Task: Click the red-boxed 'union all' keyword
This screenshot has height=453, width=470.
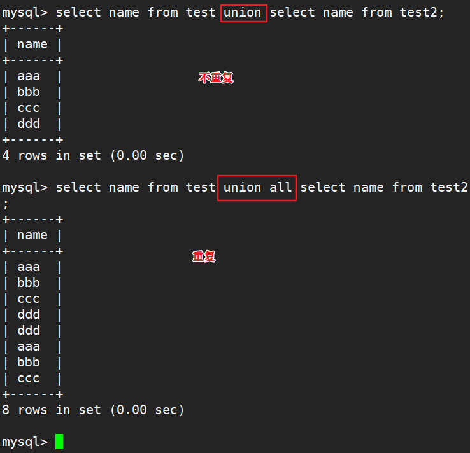Action: 257,188
